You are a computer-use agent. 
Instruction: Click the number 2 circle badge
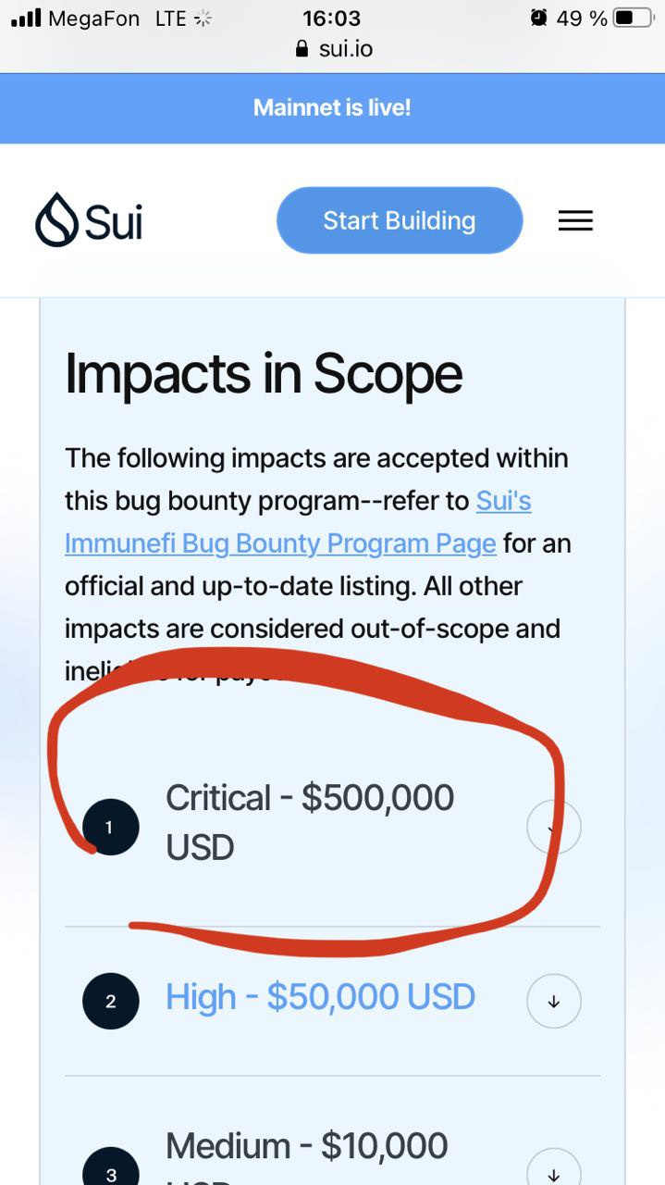[110, 1001]
